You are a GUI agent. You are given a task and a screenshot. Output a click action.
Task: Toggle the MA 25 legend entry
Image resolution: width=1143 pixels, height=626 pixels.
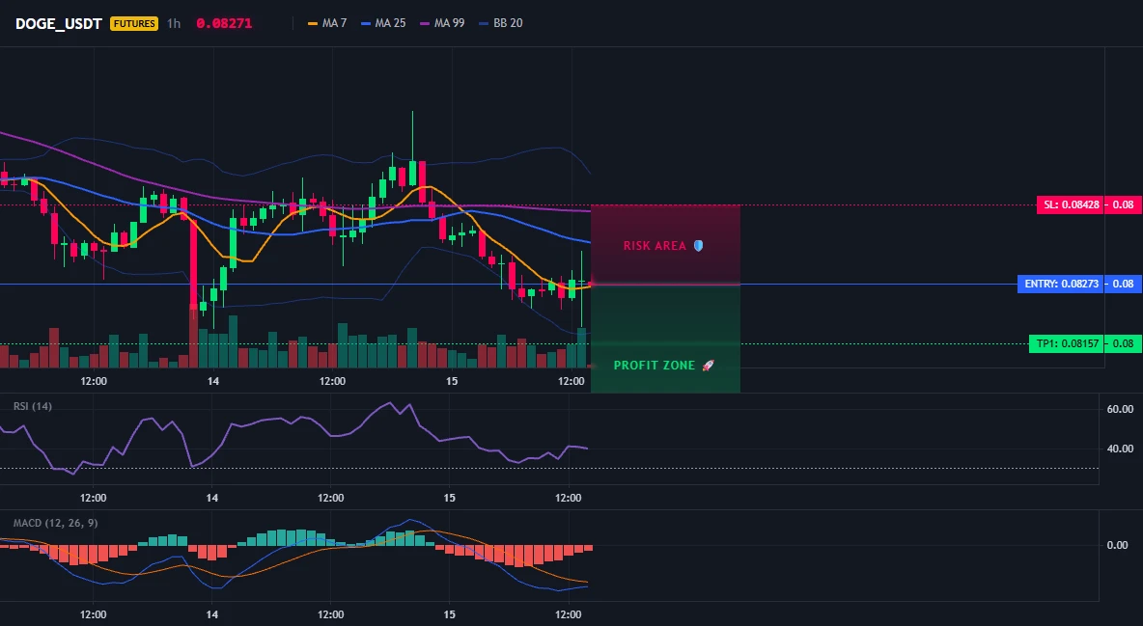pyautogui.click(x=383, y=23)
